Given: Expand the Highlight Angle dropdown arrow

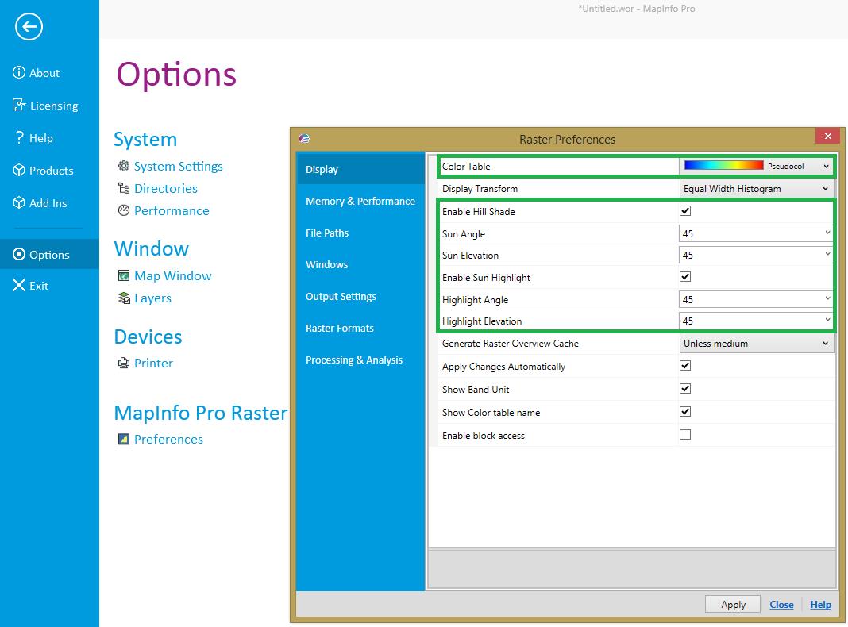Looking at the screenshot, I should [827, 298].
